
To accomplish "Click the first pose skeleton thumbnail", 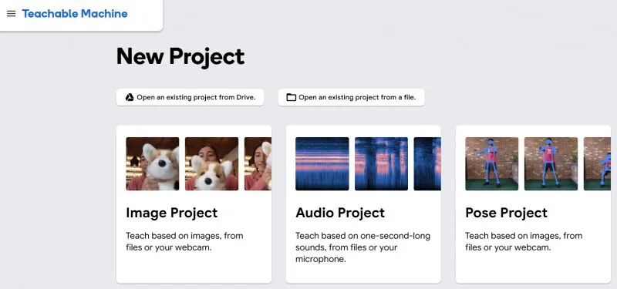I will (x=492, y=163).
